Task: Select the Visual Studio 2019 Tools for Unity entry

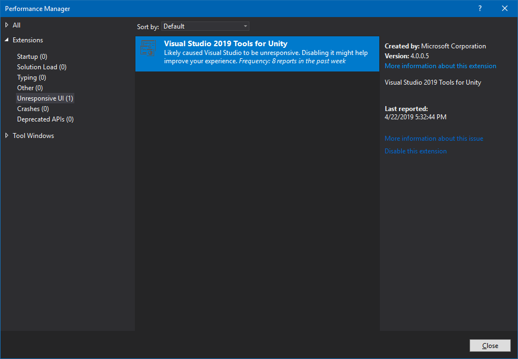Action: [257, 53]
